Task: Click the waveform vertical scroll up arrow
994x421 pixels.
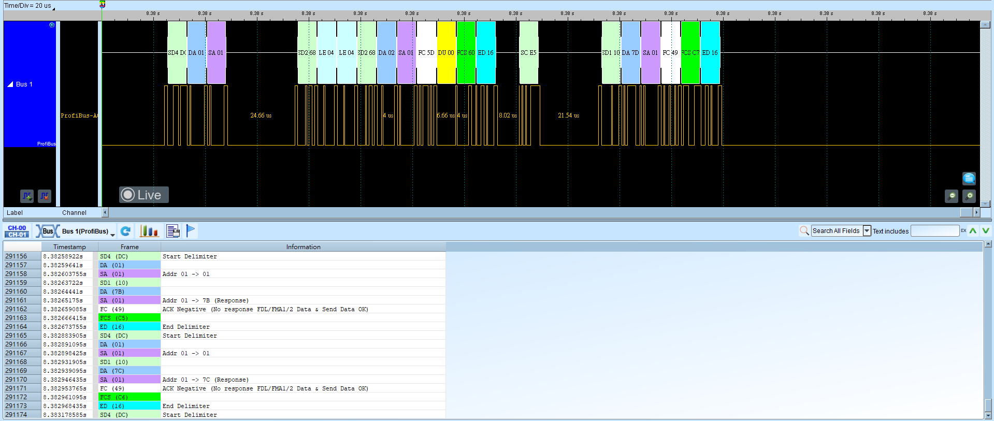Action: pos(985,24)
